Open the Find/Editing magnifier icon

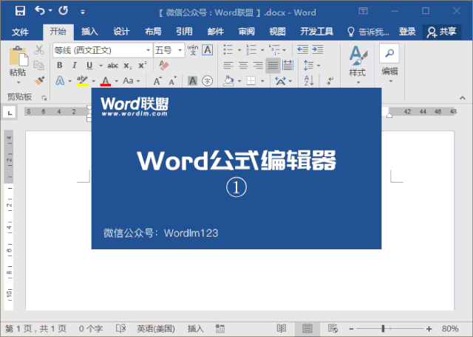[389, 53]
